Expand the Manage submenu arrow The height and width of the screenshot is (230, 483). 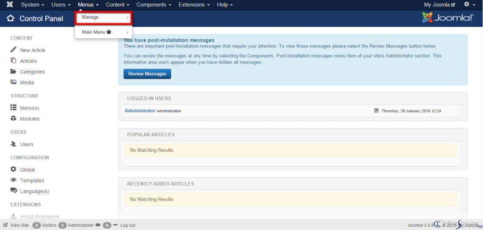[127, 17]
